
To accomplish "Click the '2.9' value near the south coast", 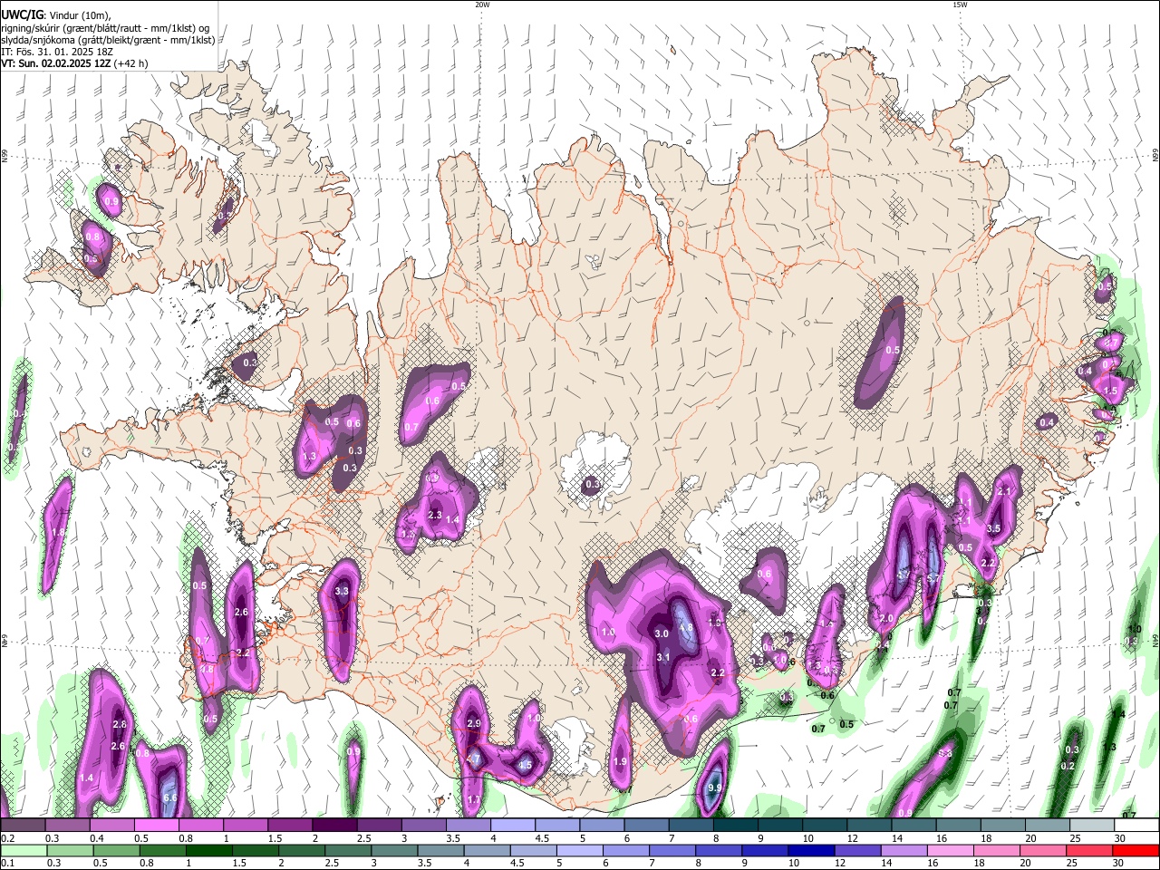I will [474, 723].
